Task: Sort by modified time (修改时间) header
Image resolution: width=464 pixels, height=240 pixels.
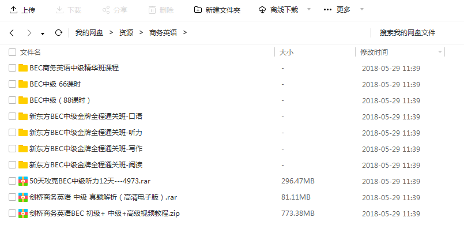Action: pyautogui.click(x=374, y=52)
